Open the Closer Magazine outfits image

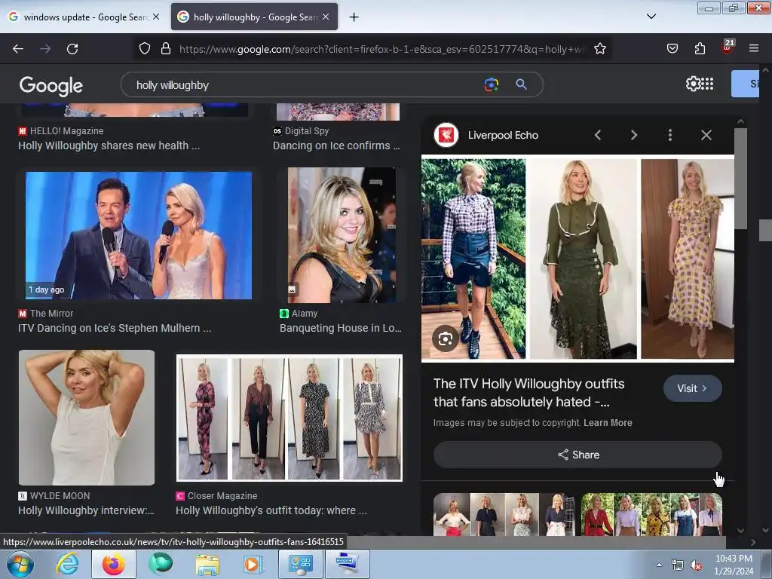tap(289, 418)
